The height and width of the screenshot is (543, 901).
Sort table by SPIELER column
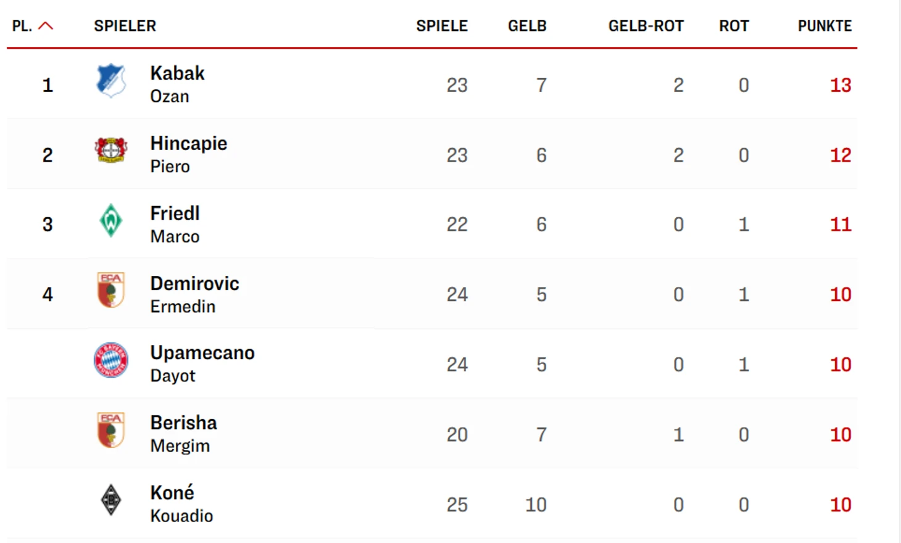click(x=125, y=26)
